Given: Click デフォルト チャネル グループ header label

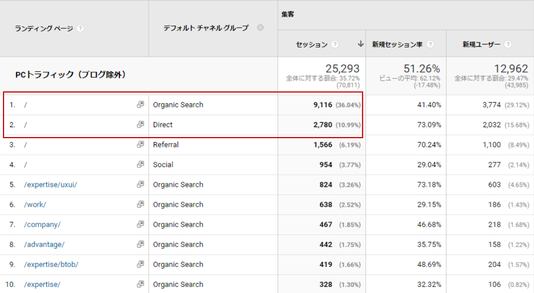Looking at the screenshot, I should coord(206,28).
